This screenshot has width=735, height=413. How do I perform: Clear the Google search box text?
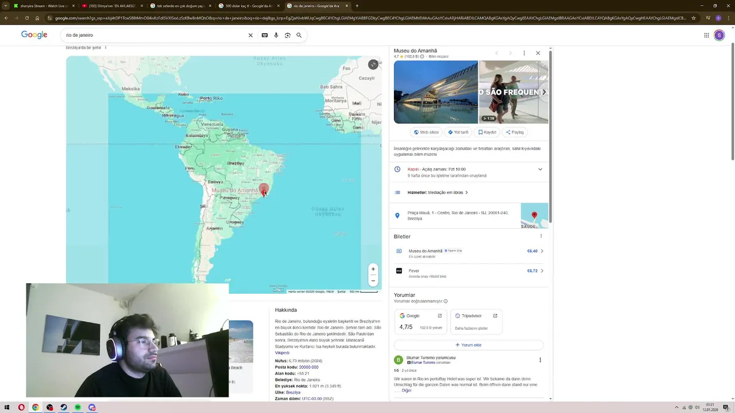pyautogui.click(x=250, y=35)
